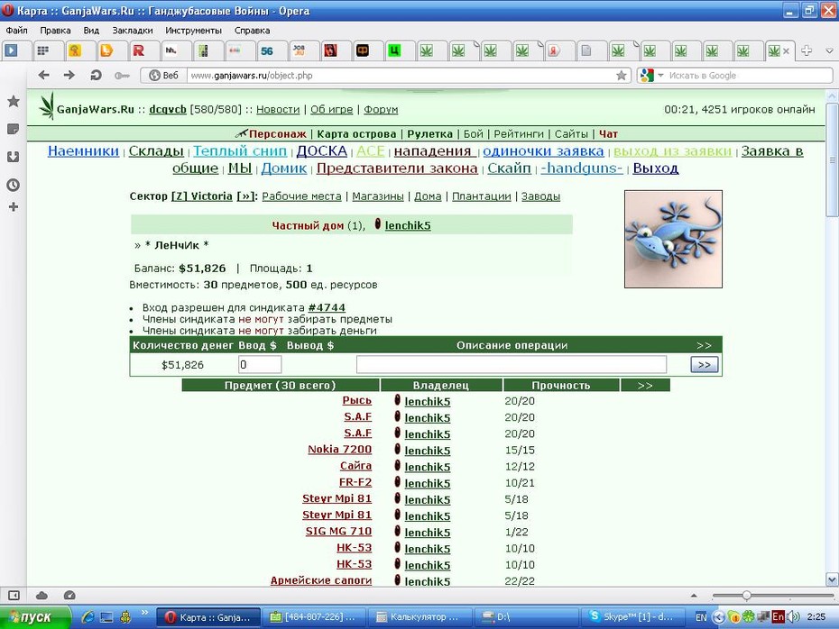Image resolution: width=839 pixels, height=629 pixels.
Task: Switch to Калькулятор taskbar window
Action: click(419, 617)
